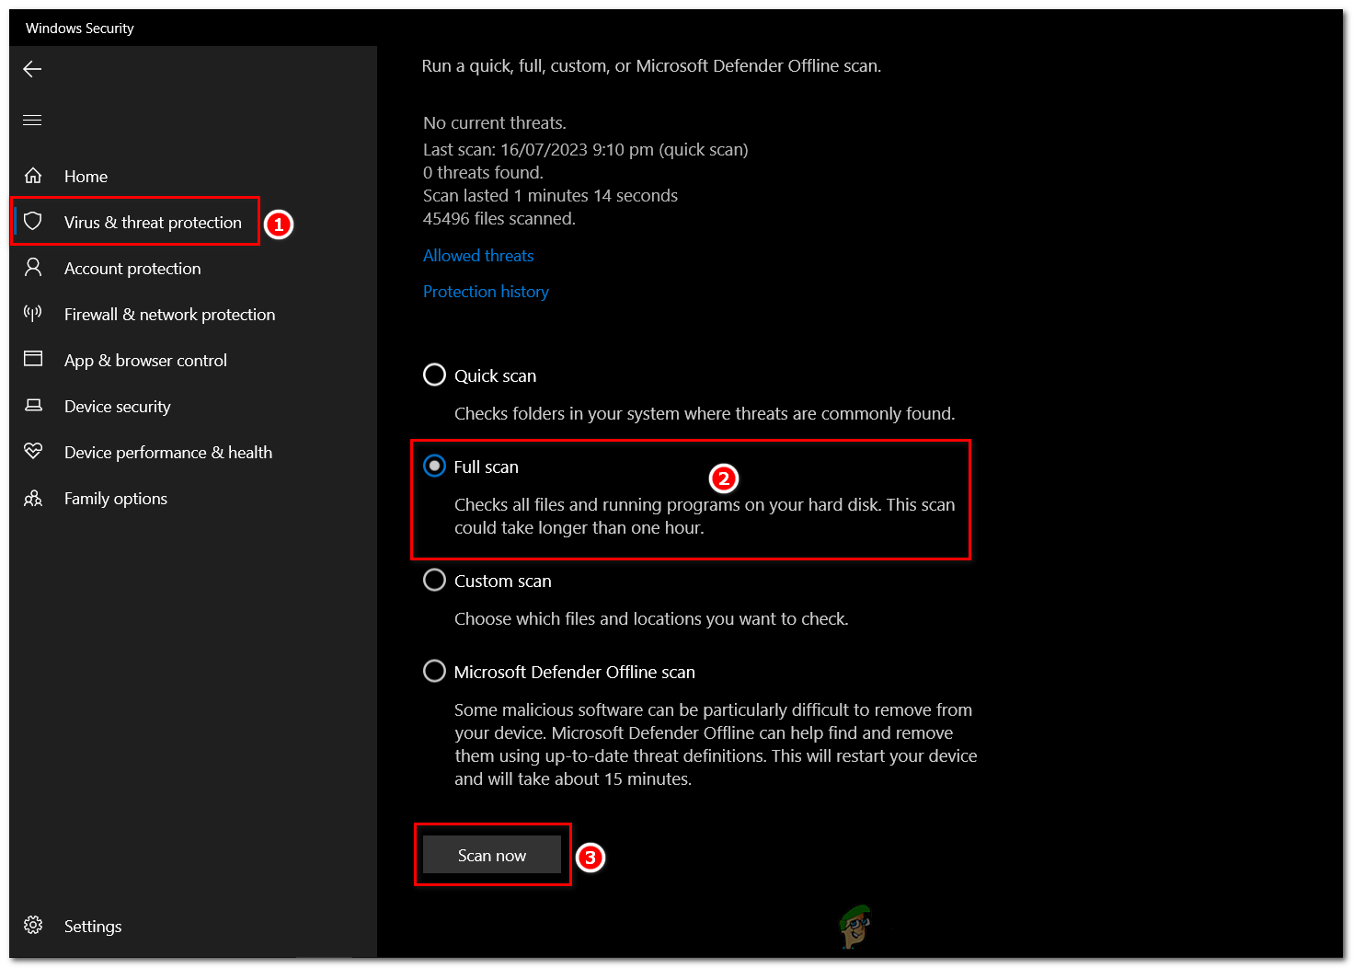Click the Scan now button

tap(492, 855)
